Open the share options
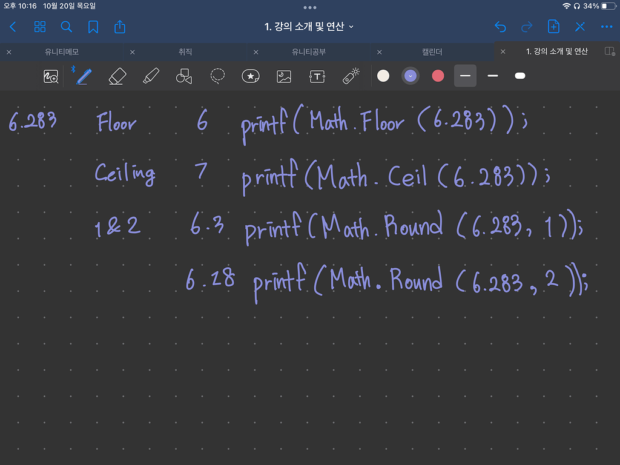Image resolution: width=620 pixels, height=465 pixels. click(x=119, y=27)
